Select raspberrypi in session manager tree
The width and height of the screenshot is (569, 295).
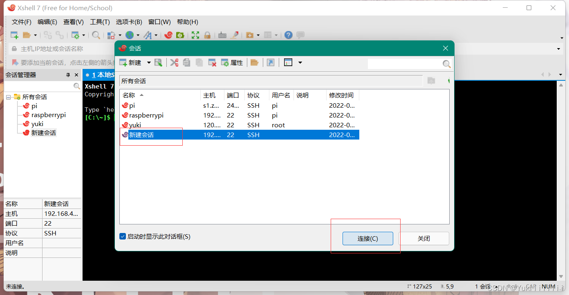tap(48, 115)
